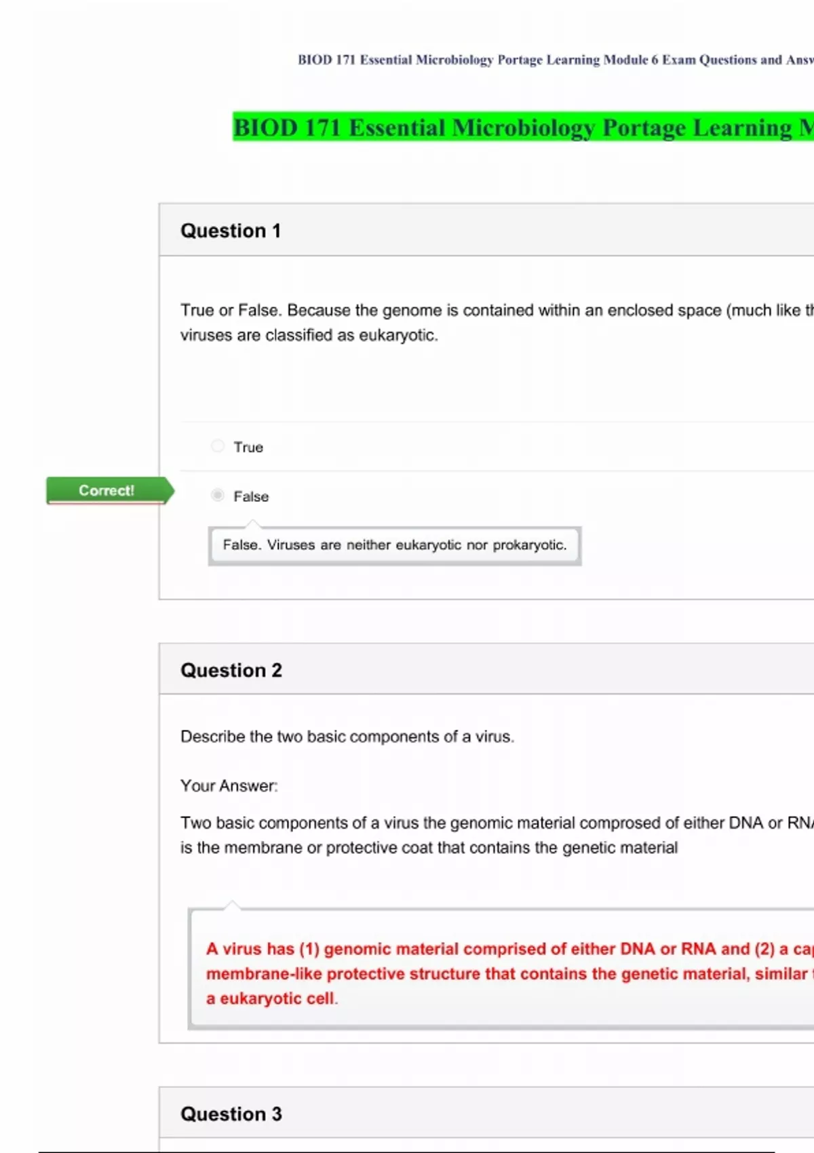
Task: Click the Question 2 heading
Action: (x=231, y=670)
